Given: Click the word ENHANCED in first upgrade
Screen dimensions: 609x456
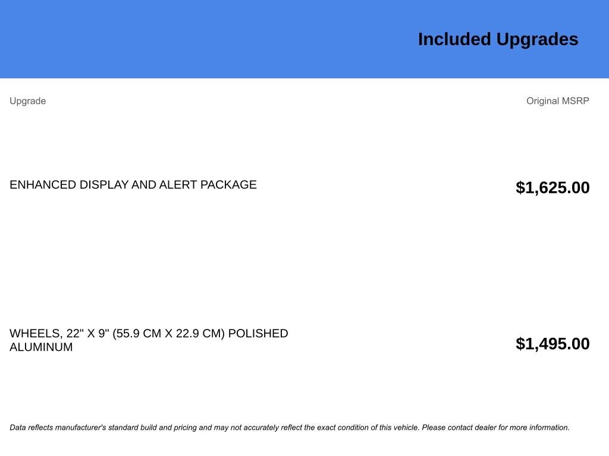Looking at the screenshot, I should coord(43,185).
